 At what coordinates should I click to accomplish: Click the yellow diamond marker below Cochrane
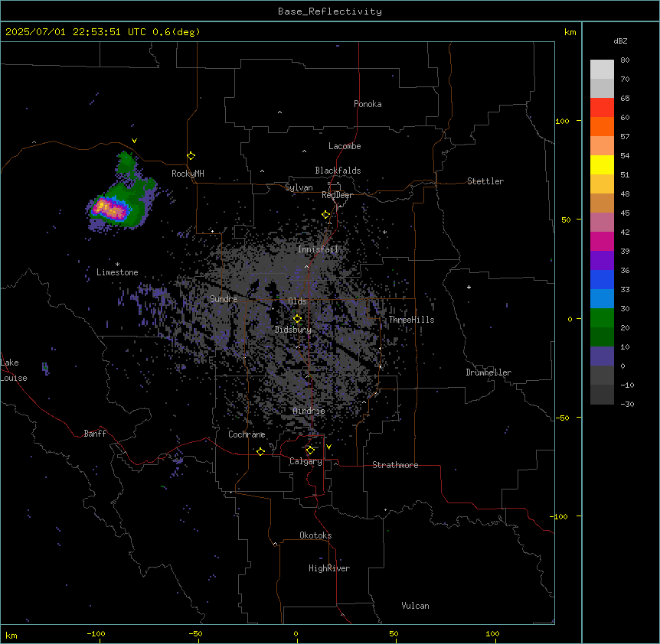tap(260, 451)
